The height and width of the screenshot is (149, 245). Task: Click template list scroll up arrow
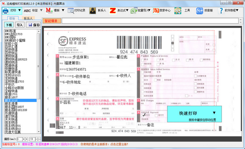tap(39, 31)
